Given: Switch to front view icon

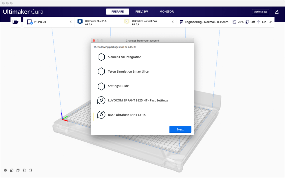Looking at the screenshot, I should click(x=12, y=170).
